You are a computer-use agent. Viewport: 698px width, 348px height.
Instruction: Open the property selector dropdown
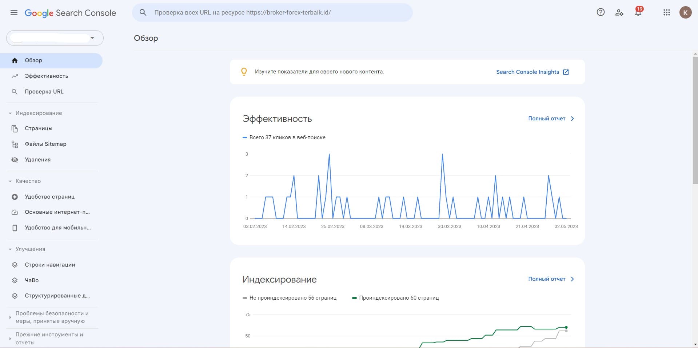(x=55, y=38)
